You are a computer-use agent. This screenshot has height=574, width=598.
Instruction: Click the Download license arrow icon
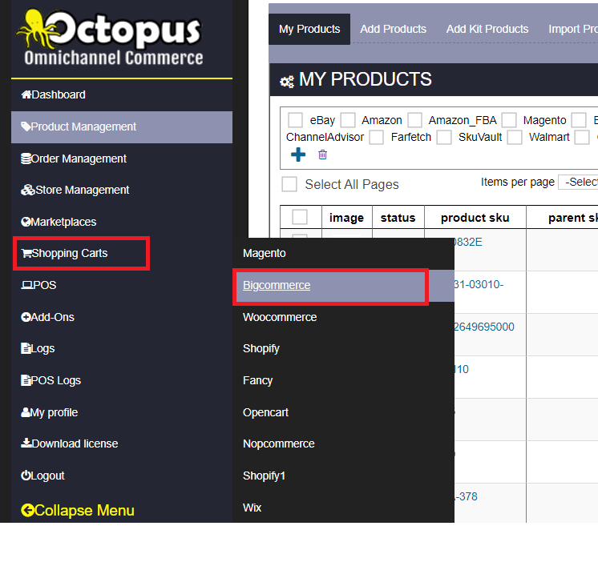click(26, 443)
